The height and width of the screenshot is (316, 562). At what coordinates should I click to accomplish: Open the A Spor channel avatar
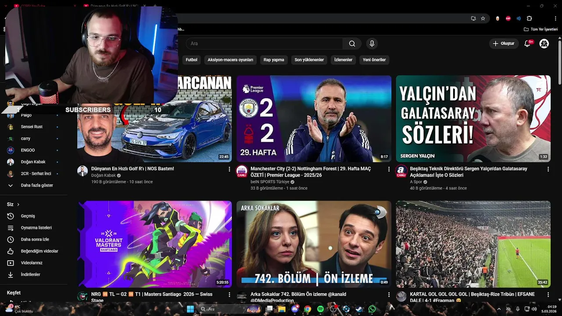click(x=401, y=171)
